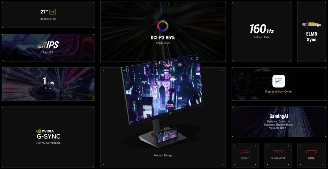Click the "Display Widget Center" caption
328x169 pixels.
pyautogui.click(x=279, y=91)
